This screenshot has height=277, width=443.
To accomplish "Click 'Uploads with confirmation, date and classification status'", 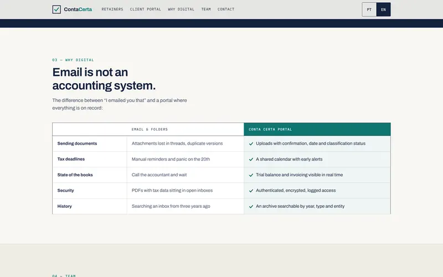I will click(x=311, y=143).
